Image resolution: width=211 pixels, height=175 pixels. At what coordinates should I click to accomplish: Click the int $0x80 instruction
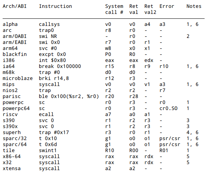tap(52, 60)
